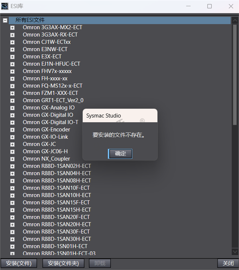The width and height of the screenshot is (239, 270).
Task: Expand the Omron FQ-MS12x-x-ECT node
Action: click(x=12, y=86)
